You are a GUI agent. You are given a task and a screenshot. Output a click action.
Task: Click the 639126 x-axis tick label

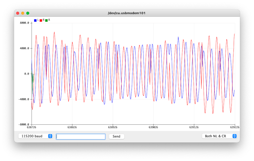pyautogui.click(x=194, y=127)
